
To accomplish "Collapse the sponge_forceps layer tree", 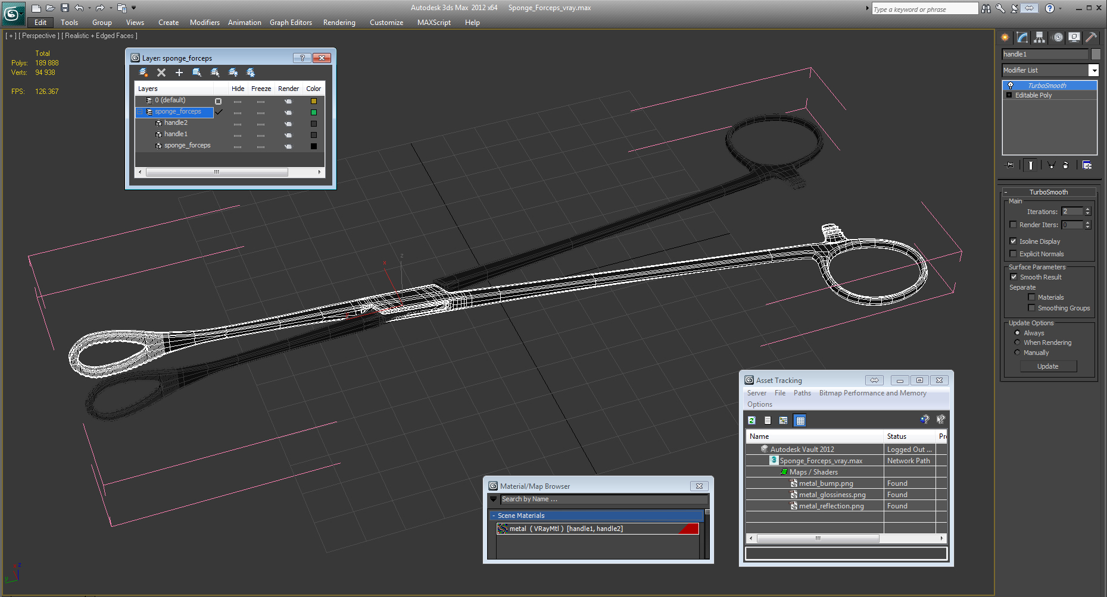I will tap(141, 112).
